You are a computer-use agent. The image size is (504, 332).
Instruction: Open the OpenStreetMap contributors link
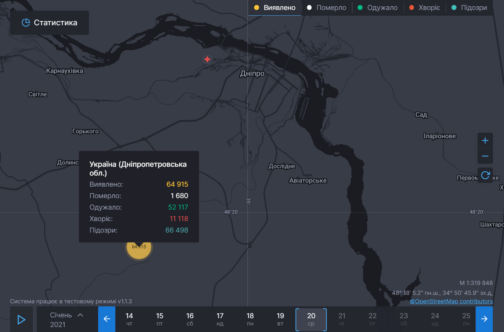coord(451,301)
